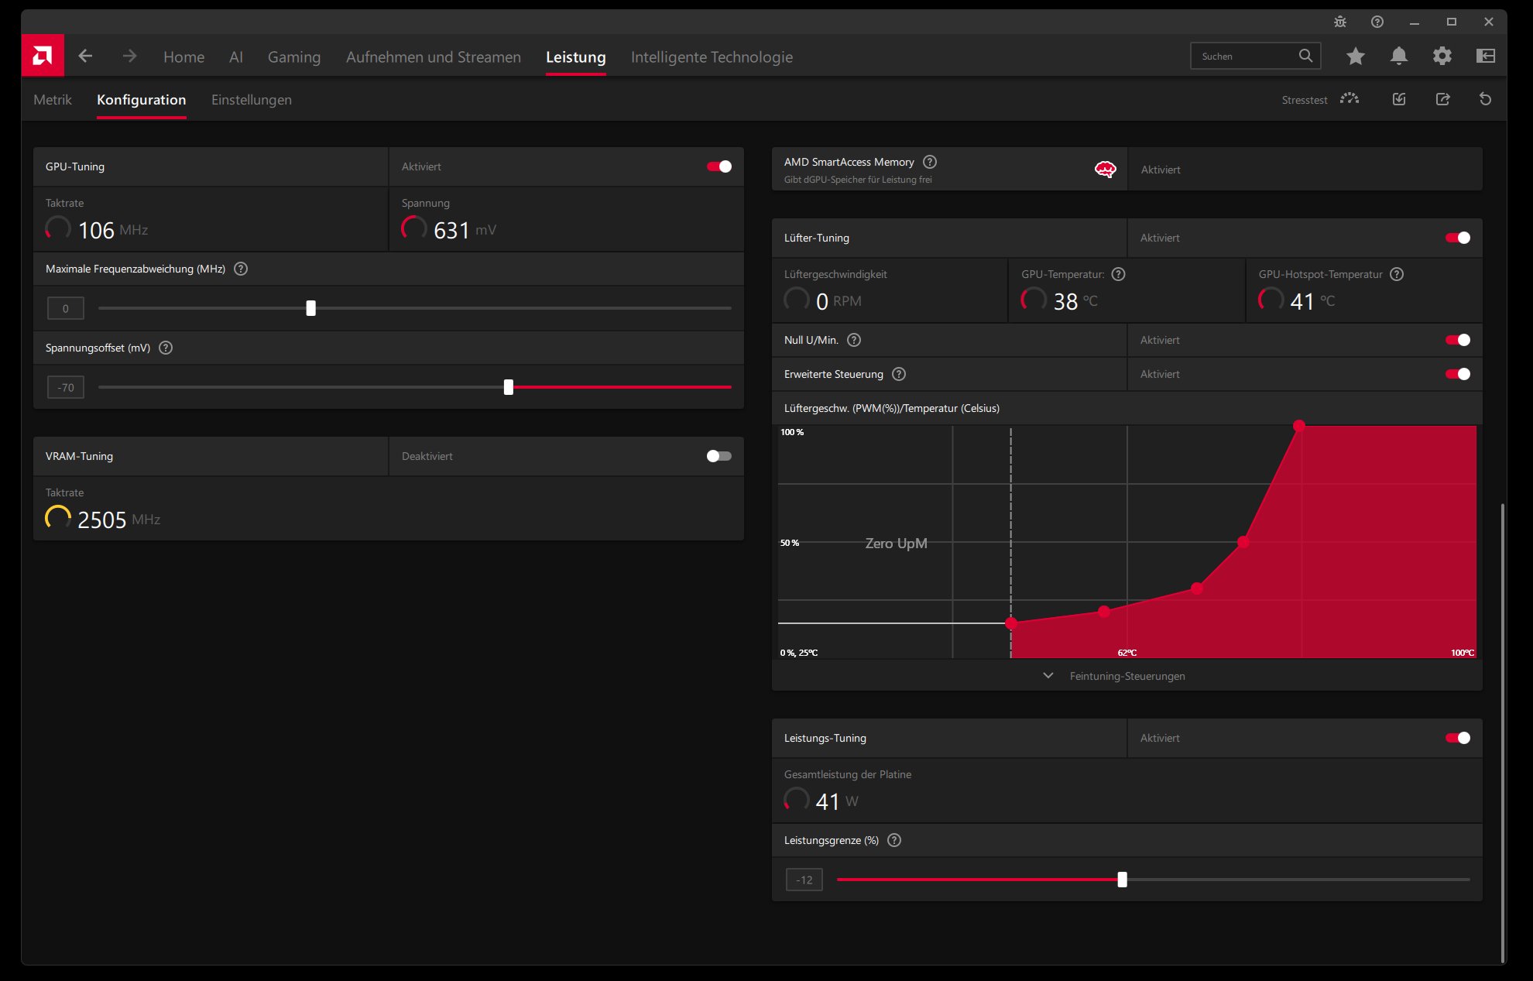Viewport: 1533px width, 981px height.
Task: Disable the Lüfter-Tuning toggle
Action: pos(1458,238)
